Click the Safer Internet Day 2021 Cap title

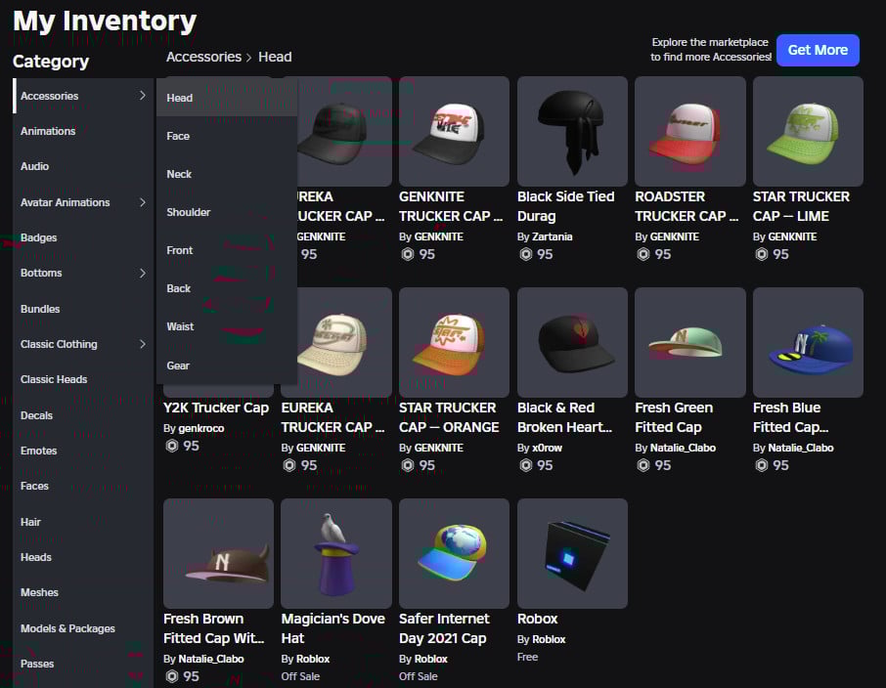click(444, 628)
